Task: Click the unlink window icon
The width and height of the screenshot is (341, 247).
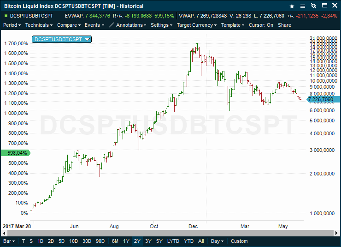Action: 313,6
